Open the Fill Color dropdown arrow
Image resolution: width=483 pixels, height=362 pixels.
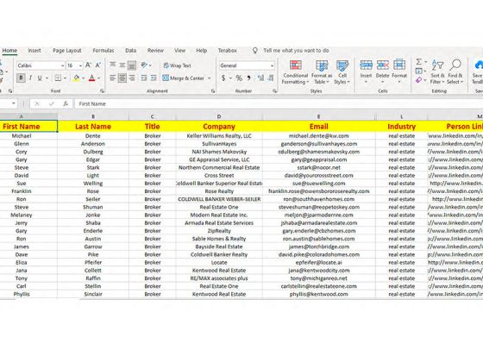pyautogui.click(x=84, y=78)
